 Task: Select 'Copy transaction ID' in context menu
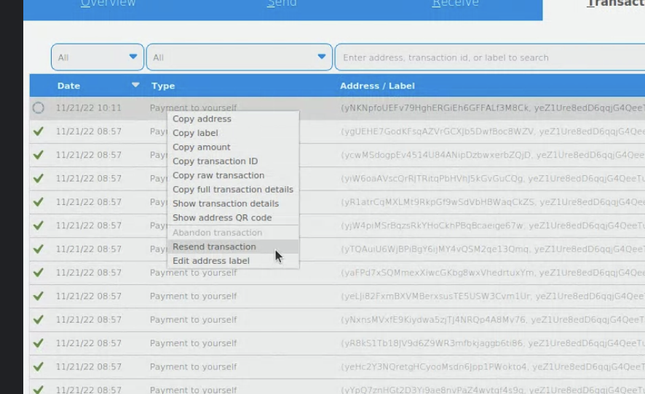click(x=215, y=161)
